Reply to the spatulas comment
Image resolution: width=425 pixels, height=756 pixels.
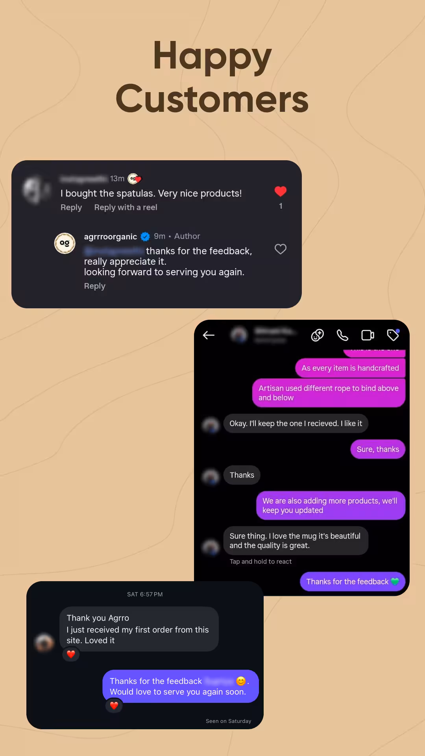point(71,208)
